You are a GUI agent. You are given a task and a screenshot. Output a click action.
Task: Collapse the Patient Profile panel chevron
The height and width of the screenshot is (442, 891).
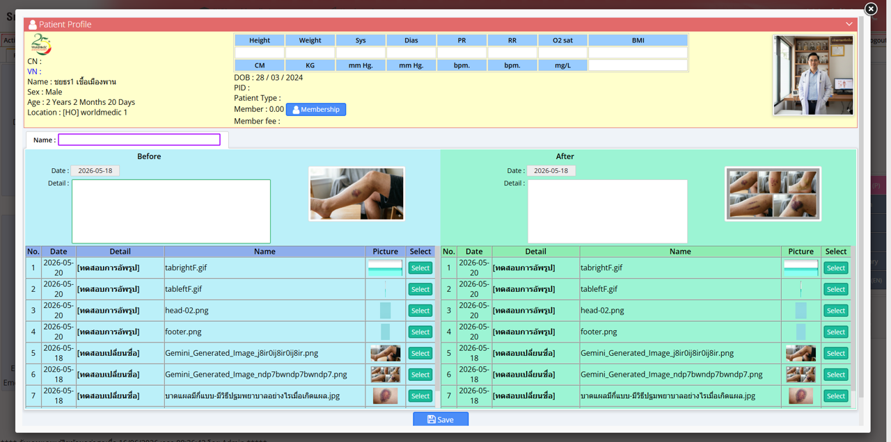[x=849, y=24]
